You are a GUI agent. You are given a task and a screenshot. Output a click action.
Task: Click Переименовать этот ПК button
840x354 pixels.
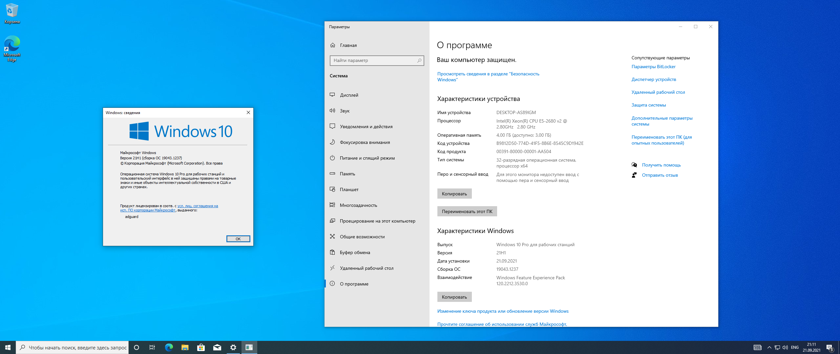pyautogui.click(x=467, y=211)
